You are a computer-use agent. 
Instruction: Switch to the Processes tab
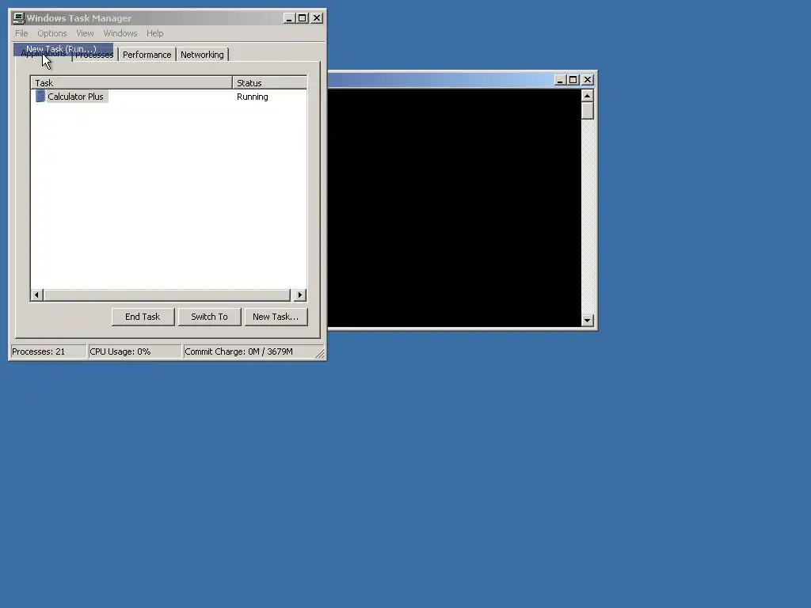click(95, 55)
